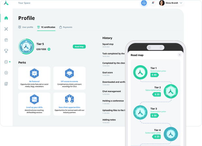Screen dimensions: 202x146
Task: Click the app logo in top-left corner
Action: click(6, 3)
